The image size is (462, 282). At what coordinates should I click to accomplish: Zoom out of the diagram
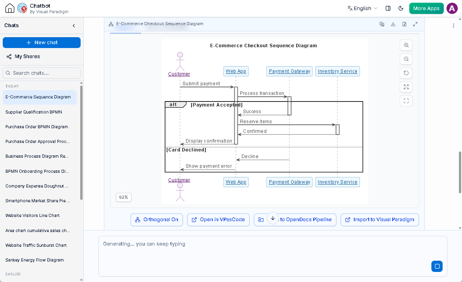pyautogui.click(x=406, y=59)
